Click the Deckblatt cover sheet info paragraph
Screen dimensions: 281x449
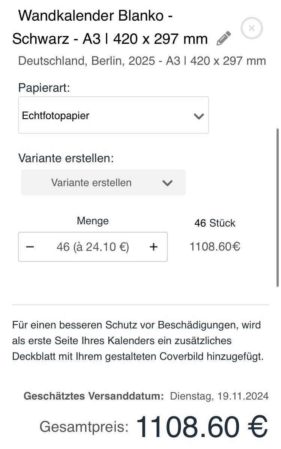[x=138, y=341]
